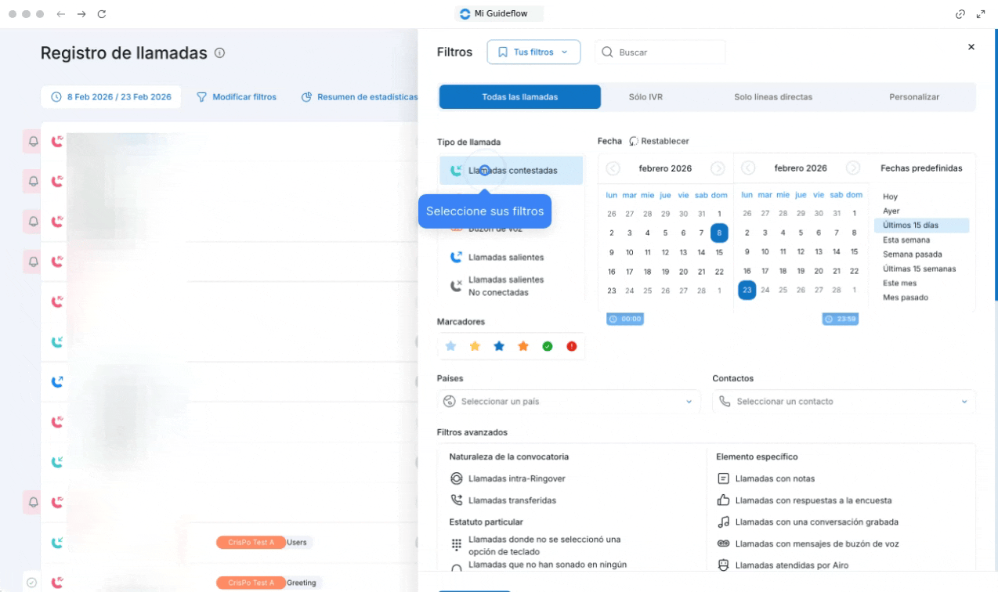Choose the Esta semana predefined date

tap(906, 240)
